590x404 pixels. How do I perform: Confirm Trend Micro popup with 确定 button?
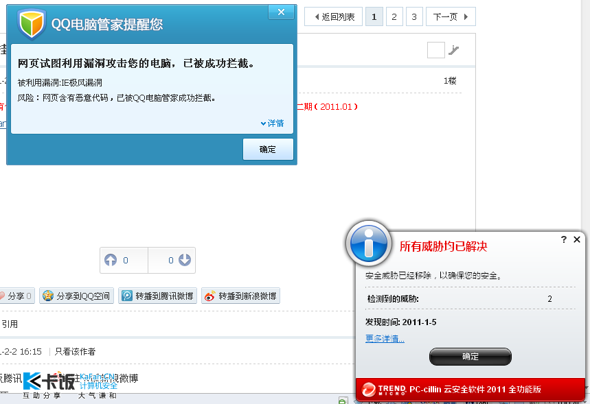pyautogui.click(x=470, y=356)
